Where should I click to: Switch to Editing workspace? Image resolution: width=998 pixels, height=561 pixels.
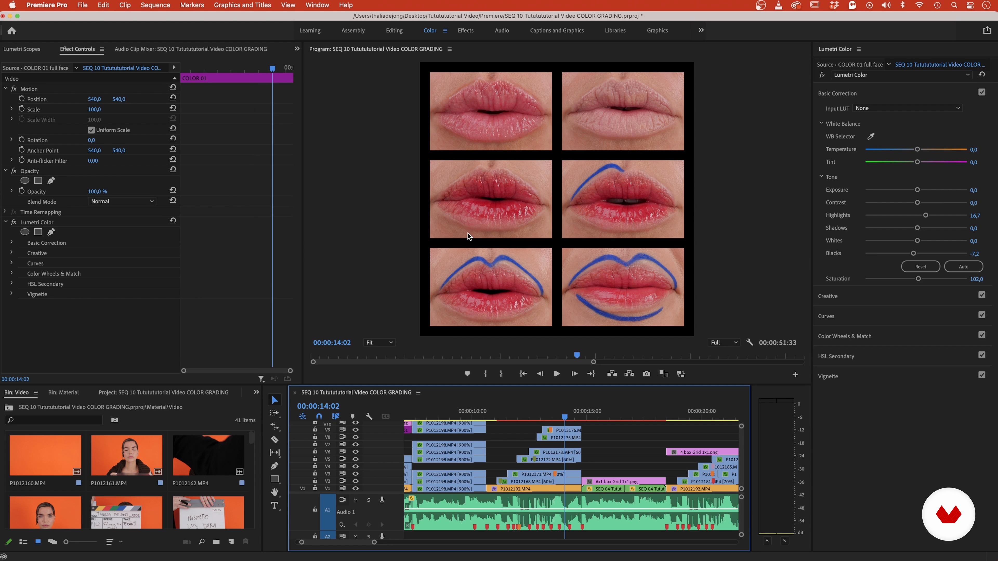pos(394,31)
